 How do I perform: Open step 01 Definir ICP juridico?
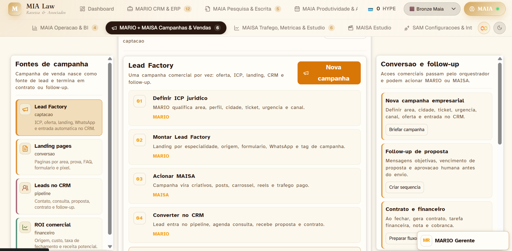coord(244,108)
